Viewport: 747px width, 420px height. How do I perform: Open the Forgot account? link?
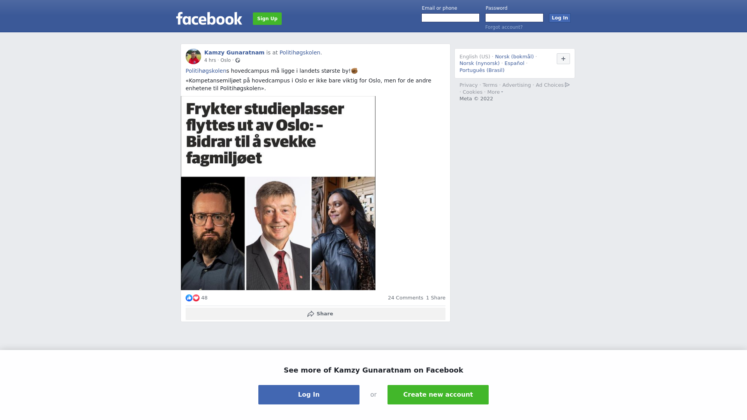[504, 27]
